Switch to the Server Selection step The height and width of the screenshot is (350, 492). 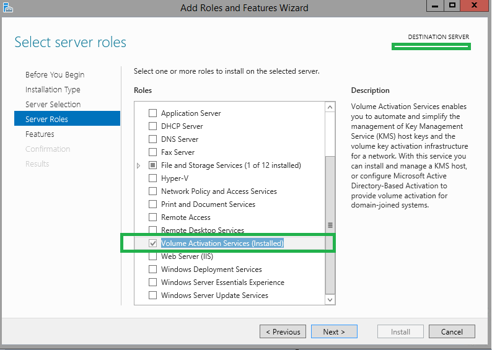click(x=53, y=105)
